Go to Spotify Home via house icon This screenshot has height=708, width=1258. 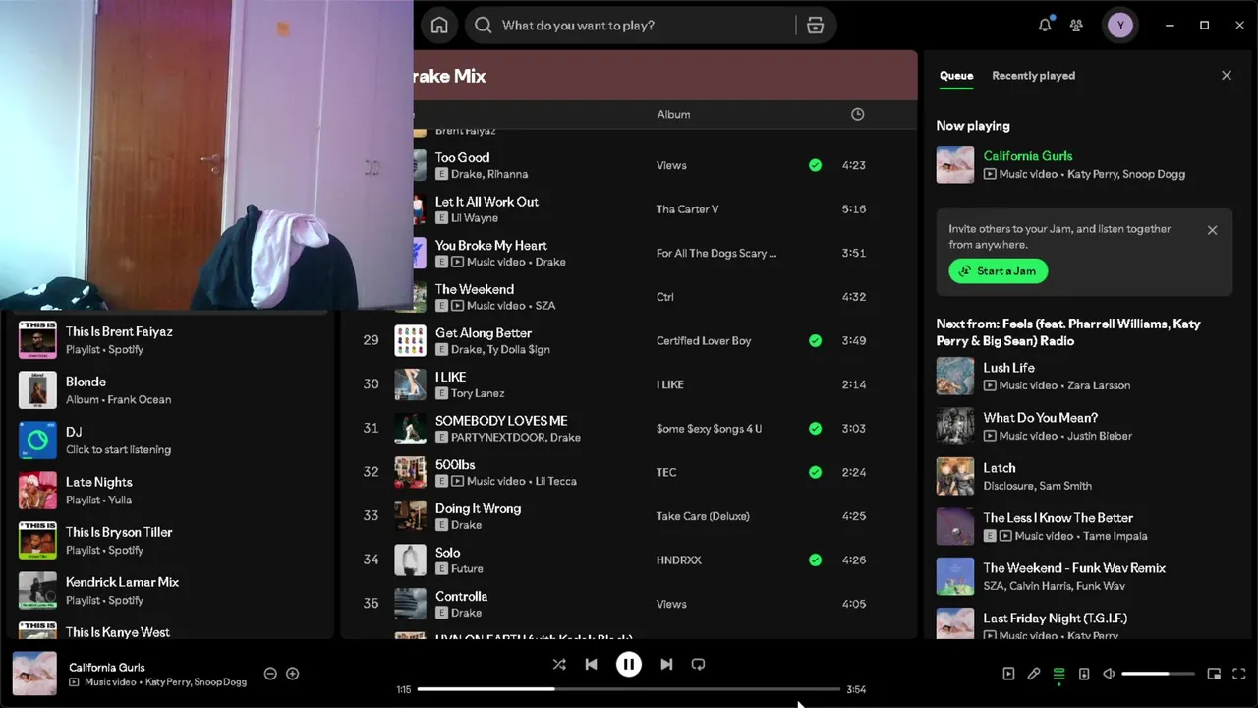click(x=439, y=26)
